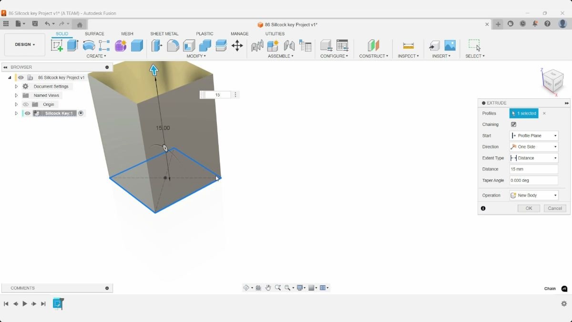Select the Shell tool
The height and width of the screenshot is (322, 572).
point(189,45)
